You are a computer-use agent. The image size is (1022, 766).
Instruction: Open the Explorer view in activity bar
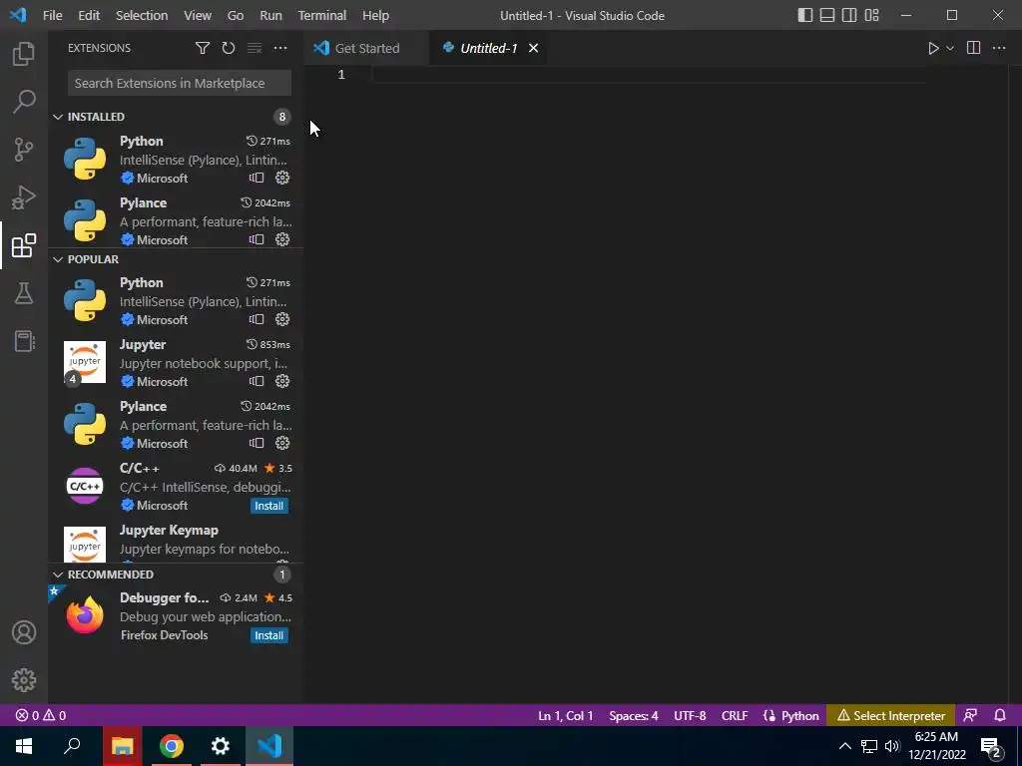point(24,54)
